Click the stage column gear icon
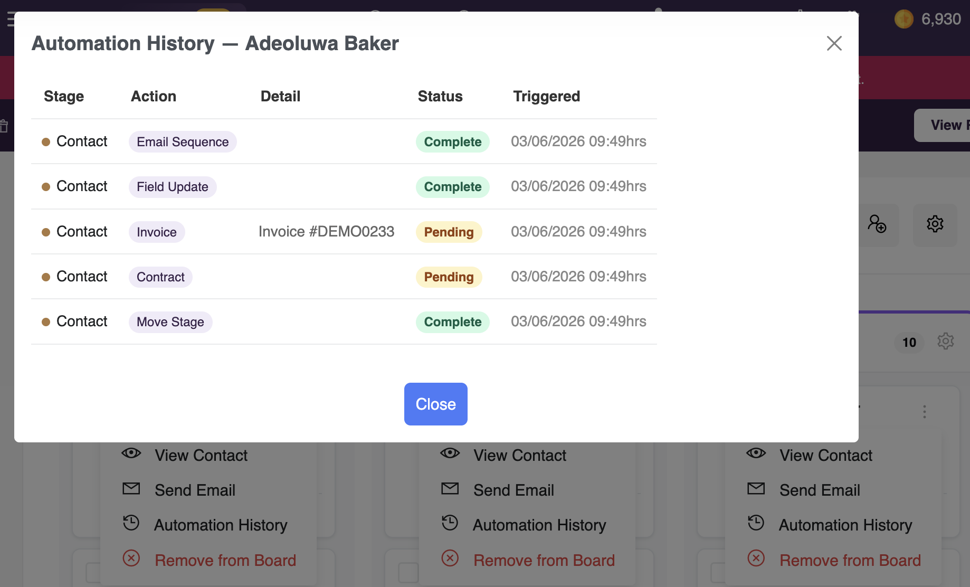The height and width of the screenshot is (587, 970). tap(945, 341)
